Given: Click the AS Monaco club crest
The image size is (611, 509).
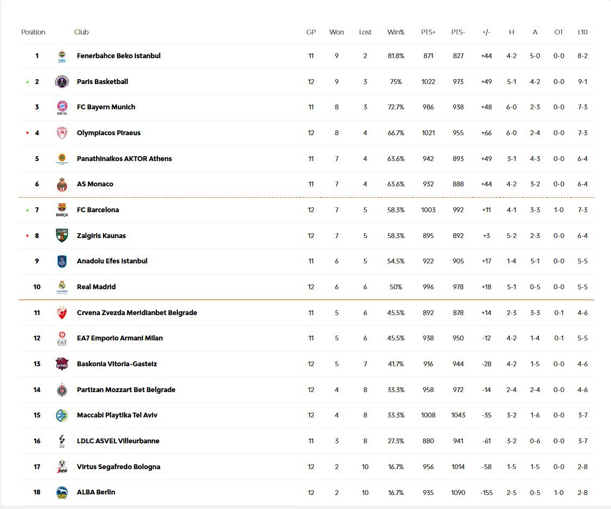Looking at the screenshot, I should pyautogui.click(x=62, y=184).
